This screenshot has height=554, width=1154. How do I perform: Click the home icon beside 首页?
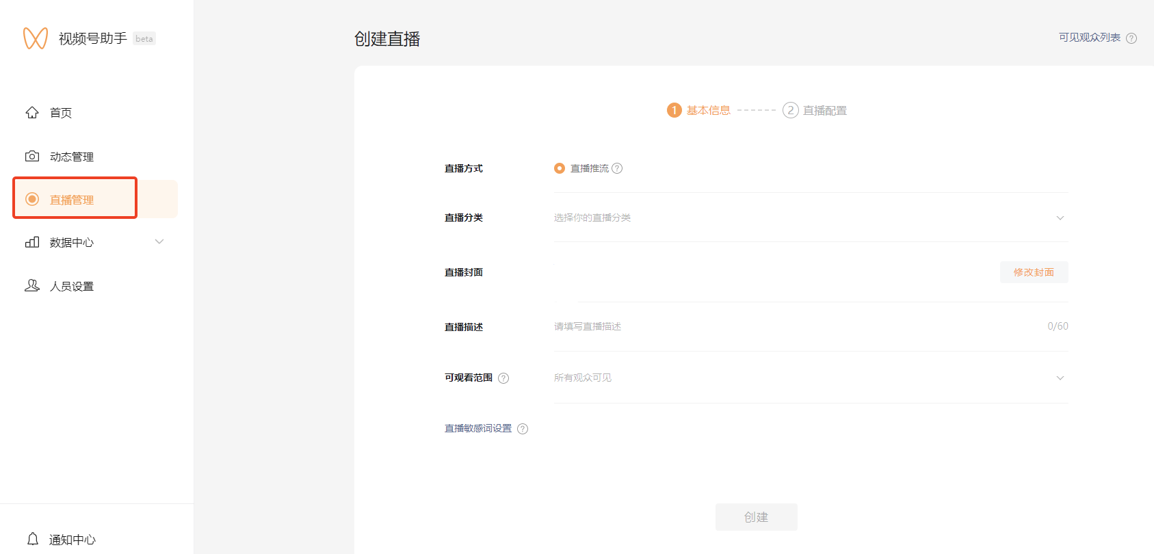(32, 113)
